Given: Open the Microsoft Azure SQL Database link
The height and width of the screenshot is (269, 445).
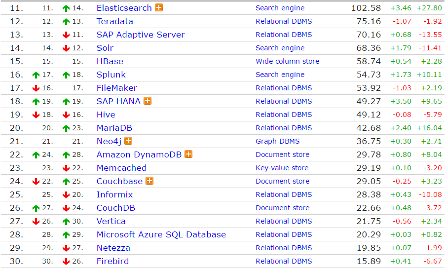Looking at the screenshot, I should point(161,234).
